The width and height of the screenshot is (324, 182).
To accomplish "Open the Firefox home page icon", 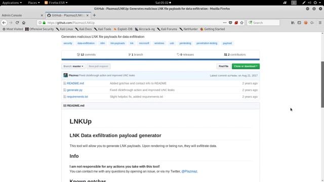I will [x=24, y=23].
